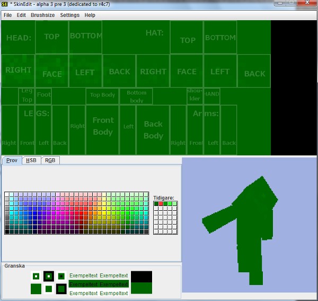This screenshot has width=318, height=301.
Task: Pick the red swatch under Tidigare
Action: click(x=161, y=204)
